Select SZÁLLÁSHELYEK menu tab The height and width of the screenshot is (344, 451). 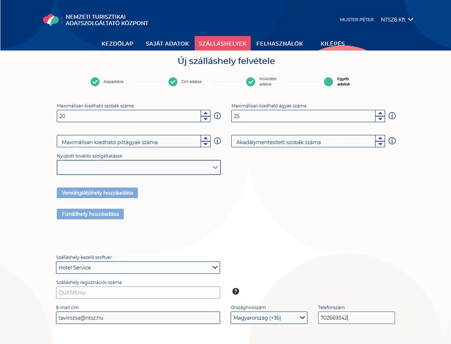[x=222, y=44]
